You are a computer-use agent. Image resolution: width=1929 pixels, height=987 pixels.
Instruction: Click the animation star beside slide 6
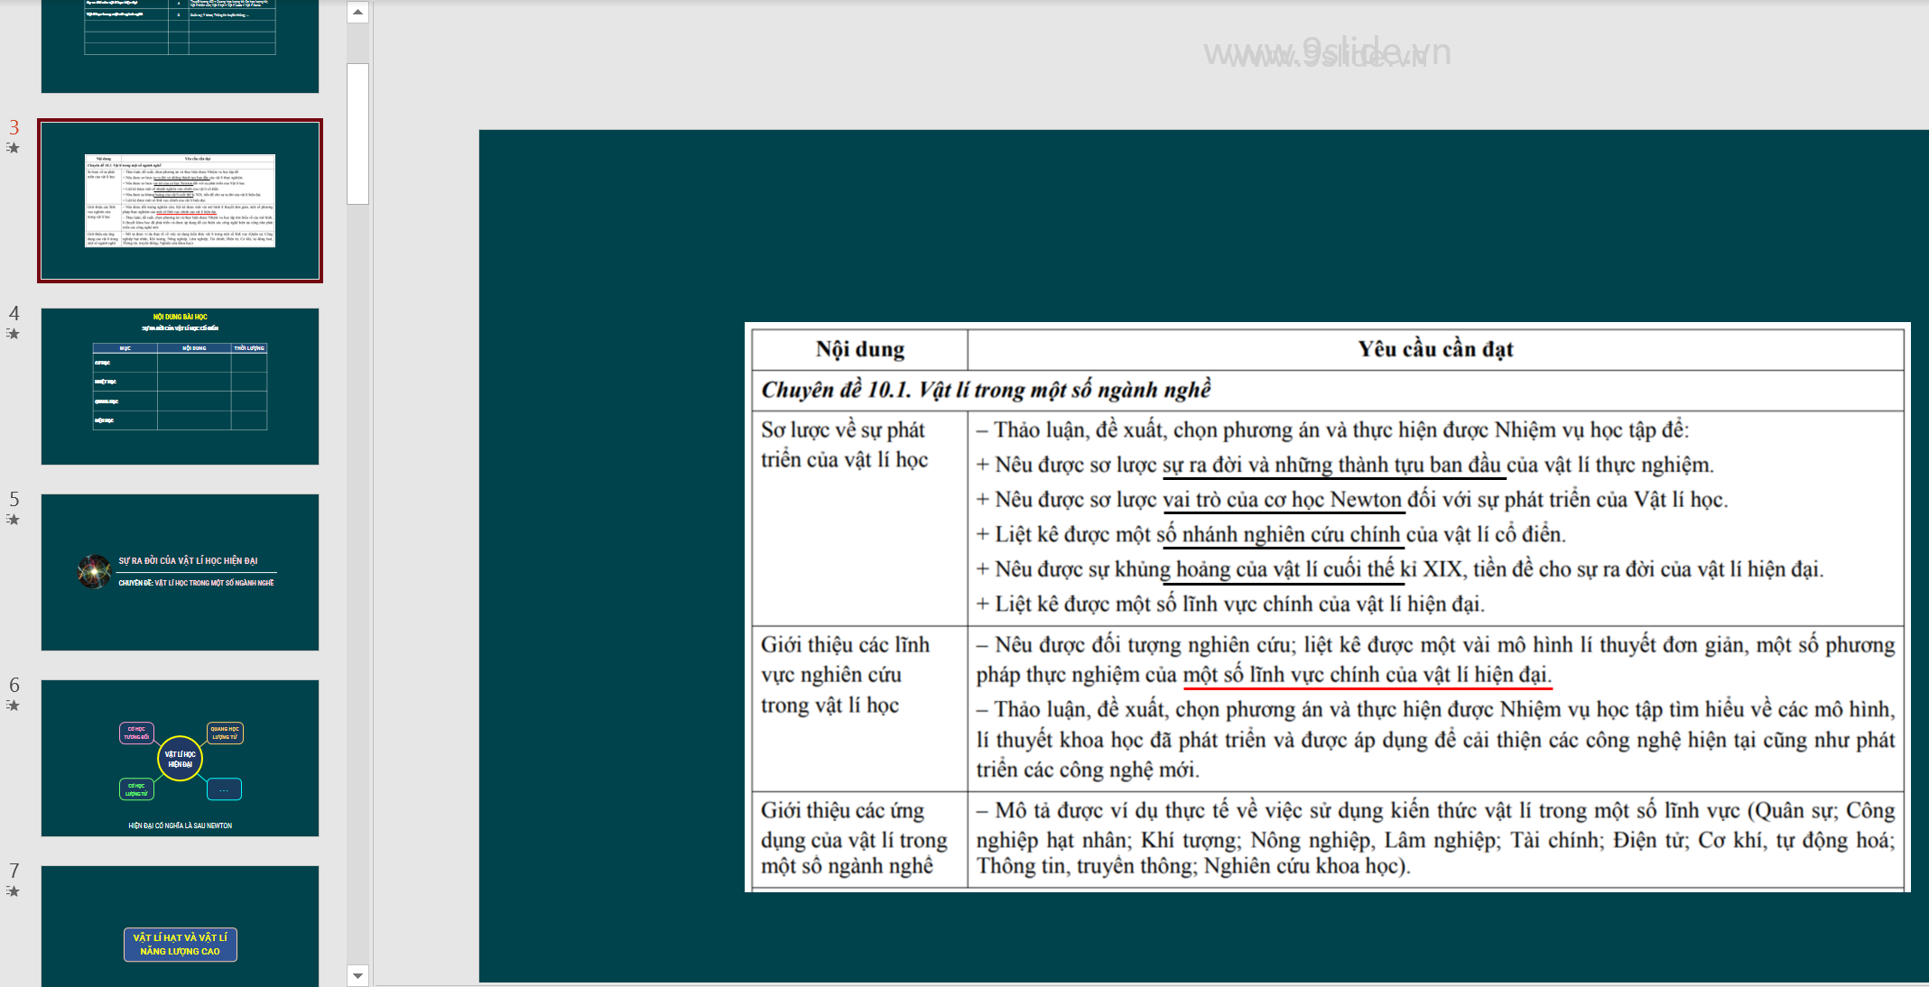13,706
